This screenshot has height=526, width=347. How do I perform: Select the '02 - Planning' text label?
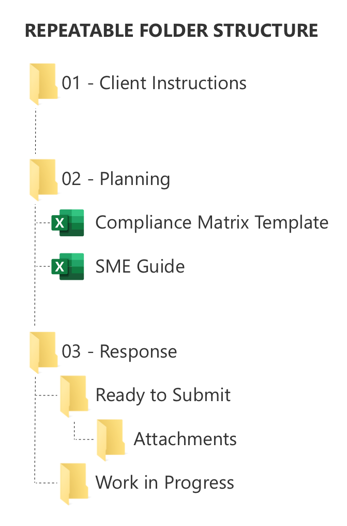click(116, 179)
